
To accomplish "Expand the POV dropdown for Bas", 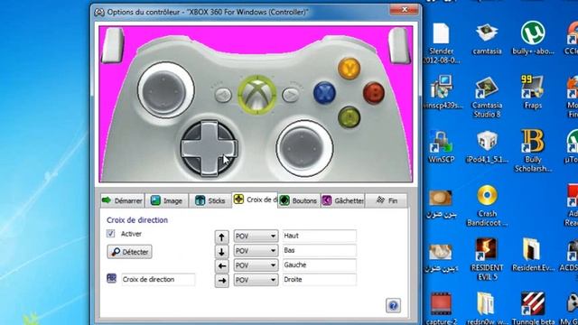I will pos(256,251).
